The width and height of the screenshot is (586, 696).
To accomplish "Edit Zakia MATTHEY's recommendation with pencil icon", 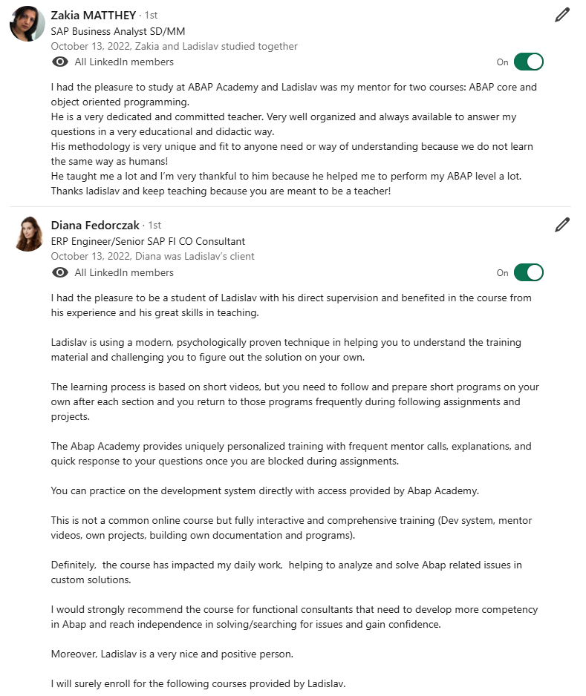I will [x=562, y=15].
